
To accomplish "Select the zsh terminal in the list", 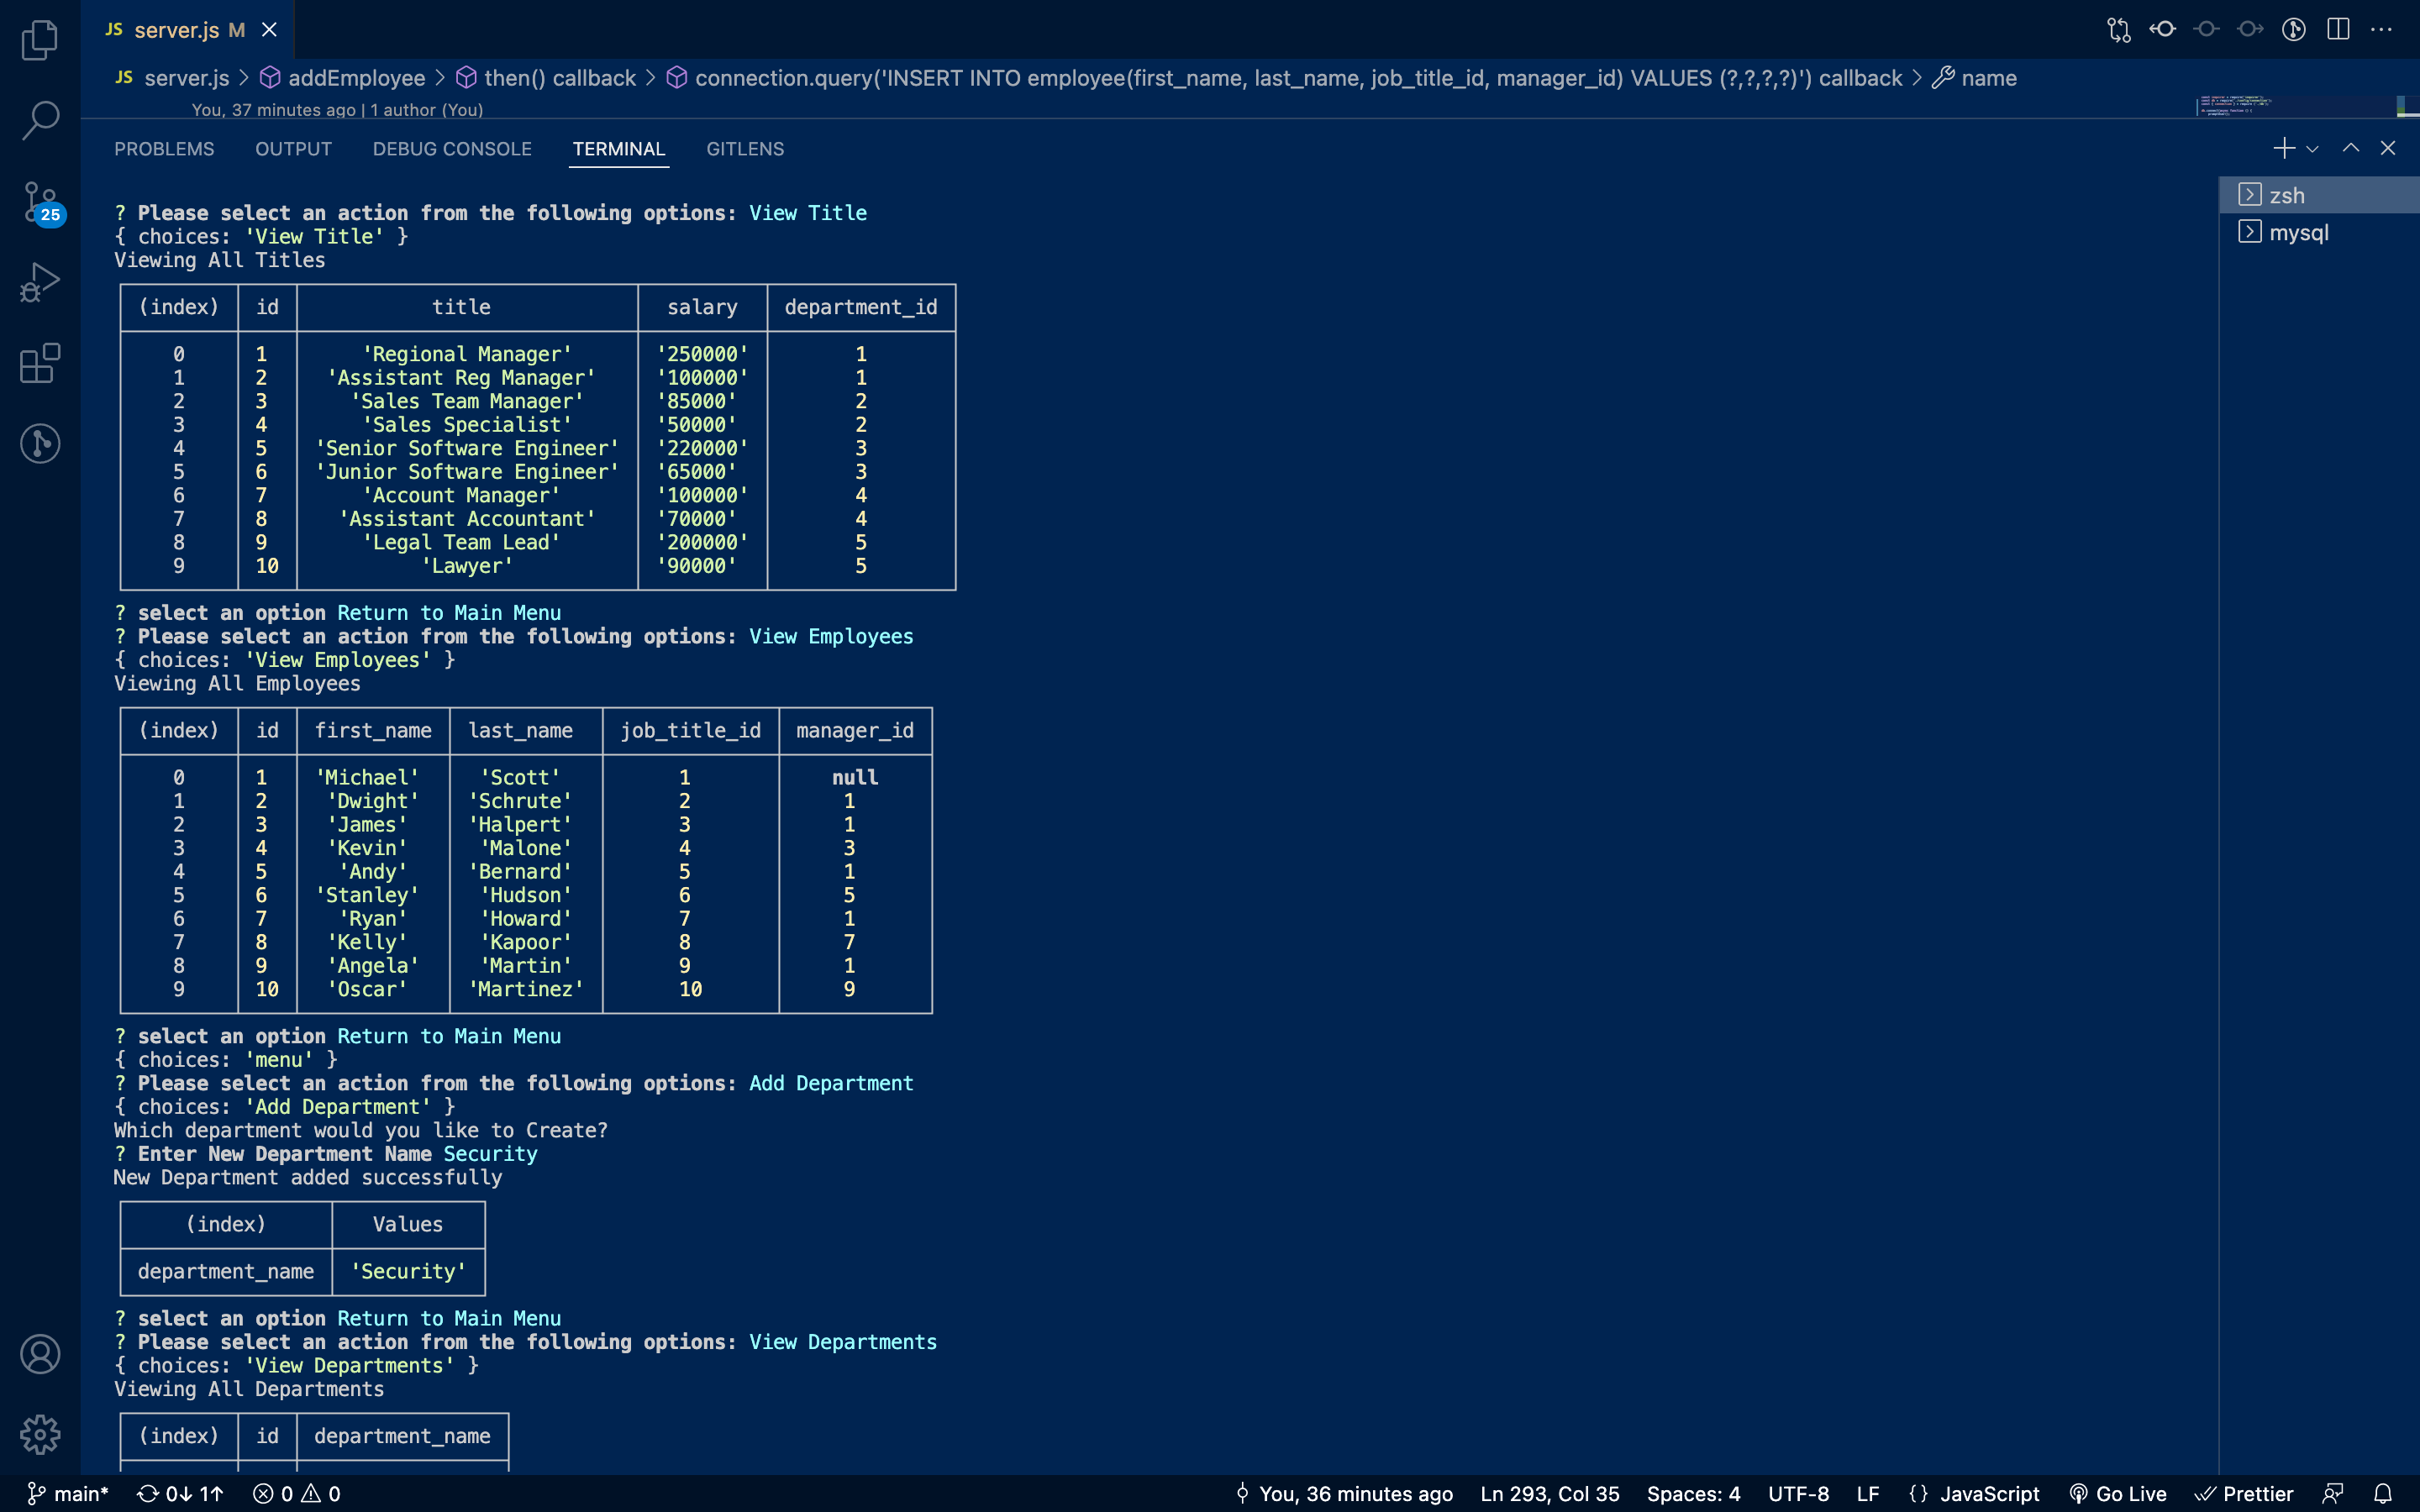I will pyautogui.click(x=2319, y=195).
